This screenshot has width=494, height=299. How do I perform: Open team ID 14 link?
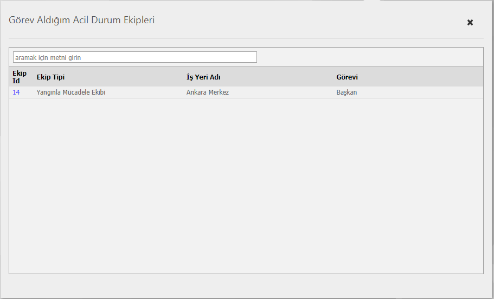tap(16, 92)
